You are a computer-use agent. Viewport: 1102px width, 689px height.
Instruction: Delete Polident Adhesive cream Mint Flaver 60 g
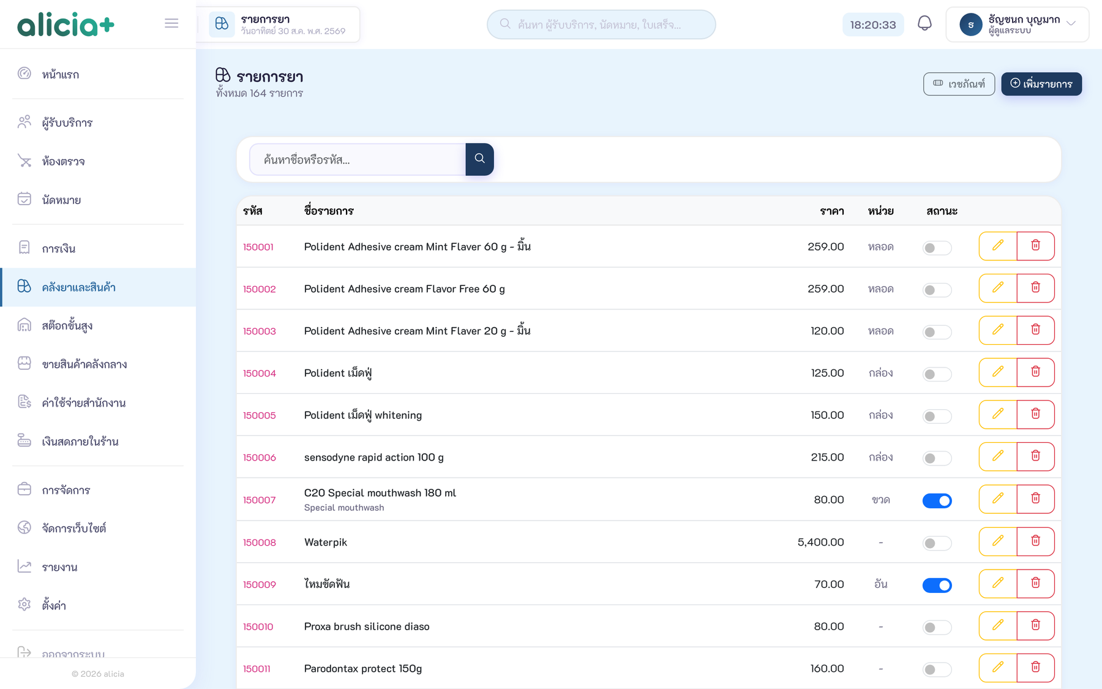1036,246
